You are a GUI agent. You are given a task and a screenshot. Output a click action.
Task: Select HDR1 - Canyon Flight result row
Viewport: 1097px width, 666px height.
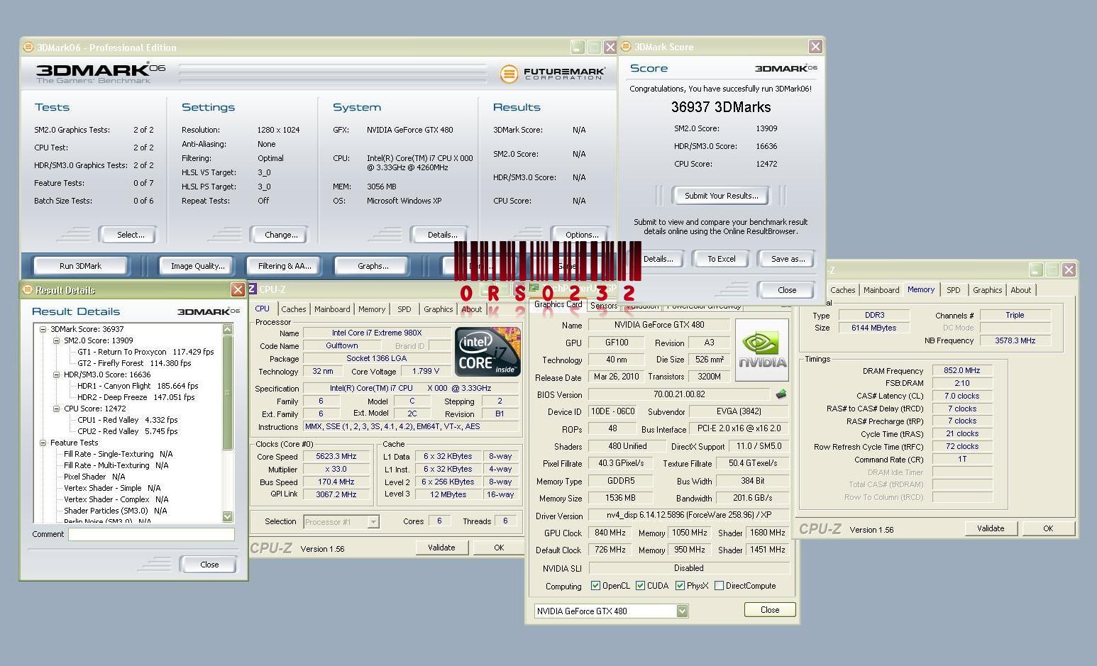[138, 386]
